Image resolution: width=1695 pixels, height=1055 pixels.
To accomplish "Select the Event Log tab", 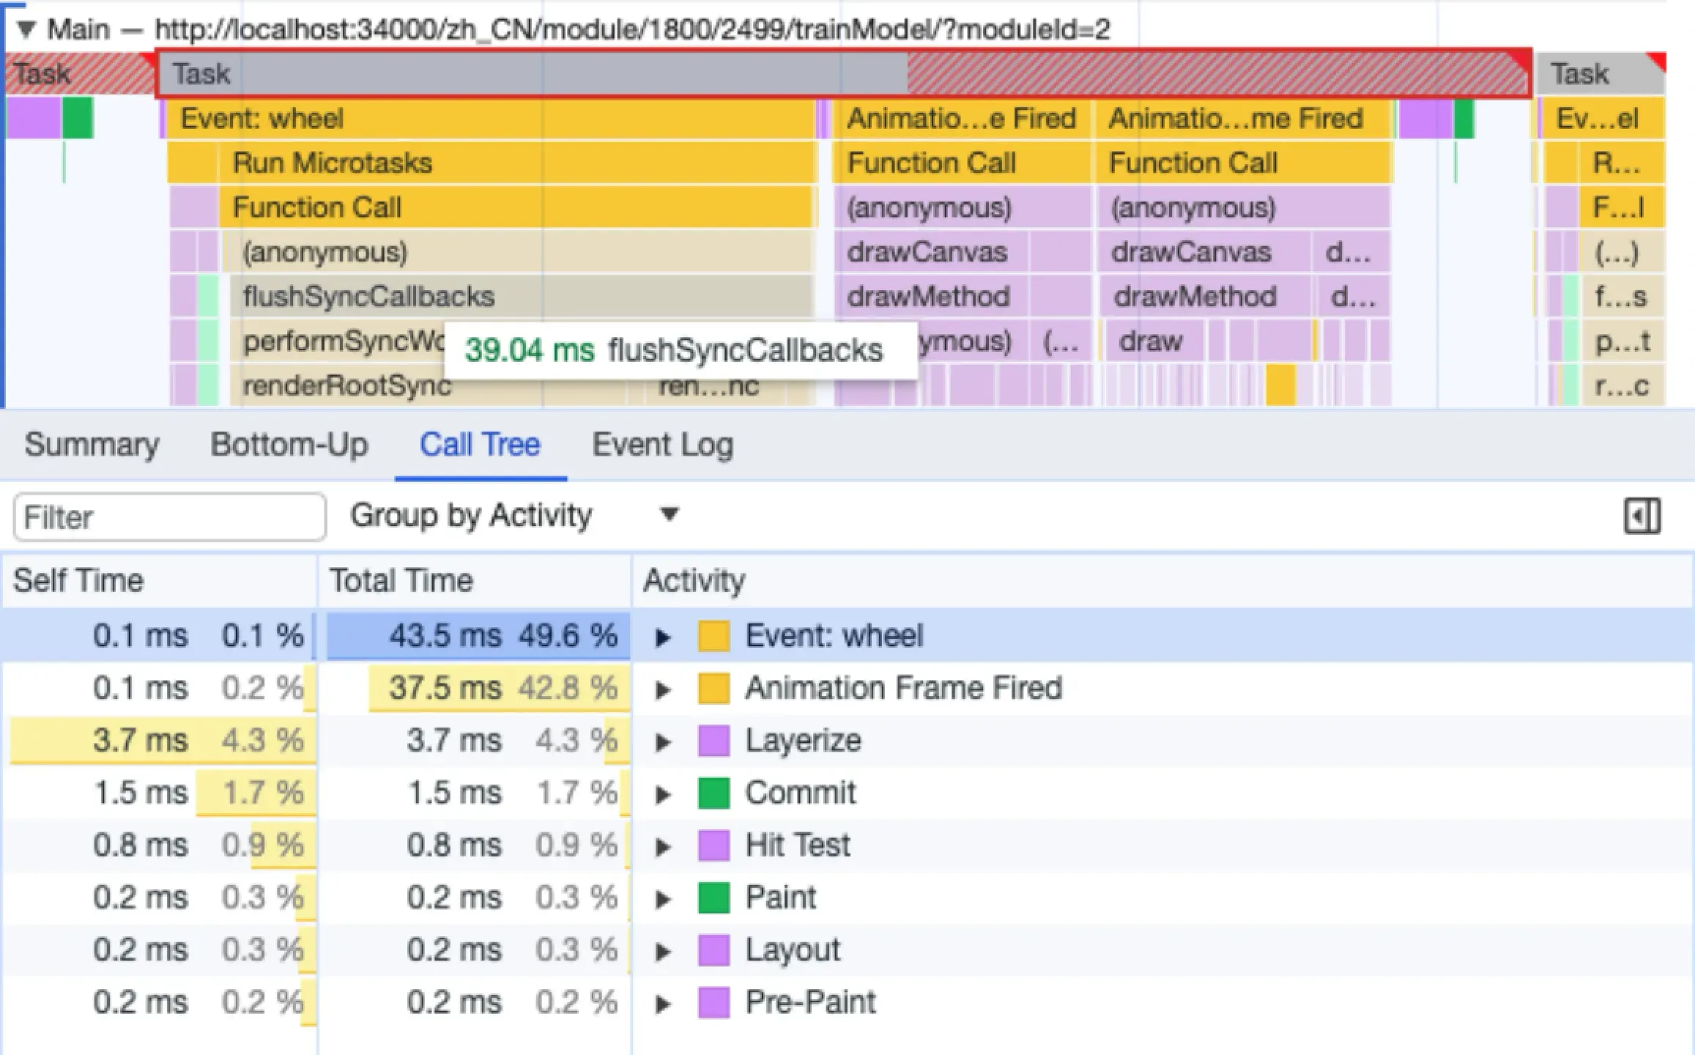I will pos(662,445).
